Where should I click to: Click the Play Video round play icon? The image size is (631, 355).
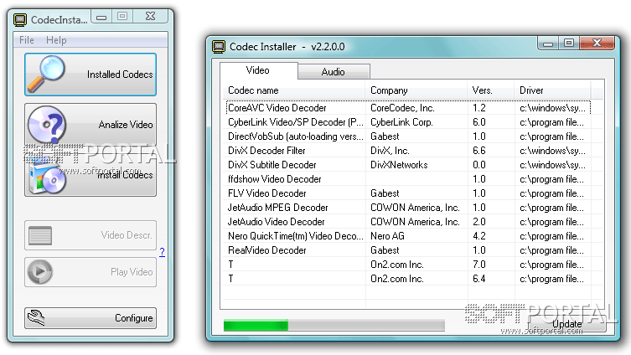pos(40,272)
